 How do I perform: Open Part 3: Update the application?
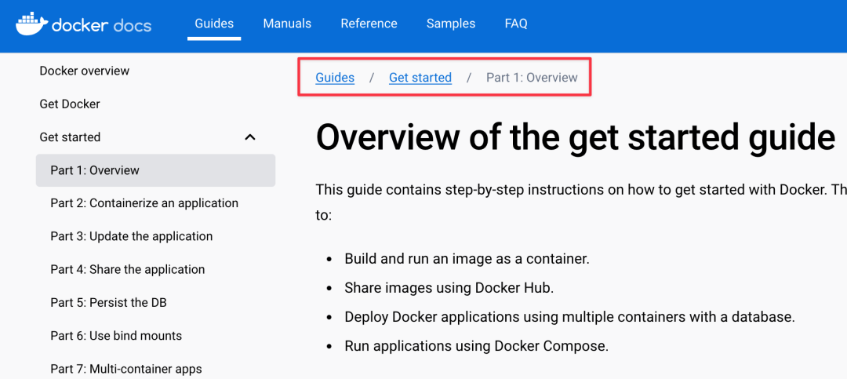point(131,236)
